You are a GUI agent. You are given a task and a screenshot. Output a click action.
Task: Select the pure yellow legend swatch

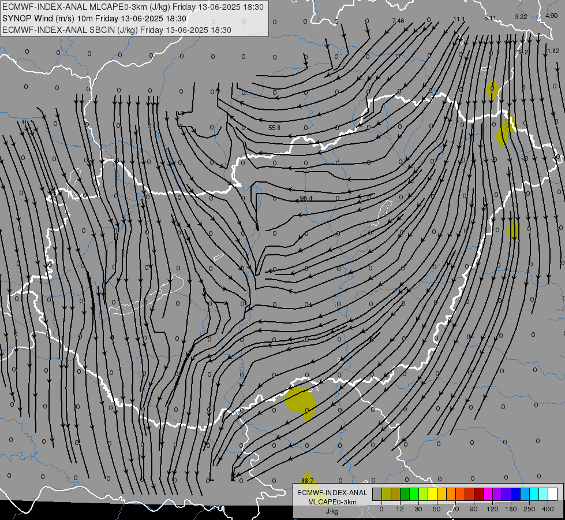433,495
